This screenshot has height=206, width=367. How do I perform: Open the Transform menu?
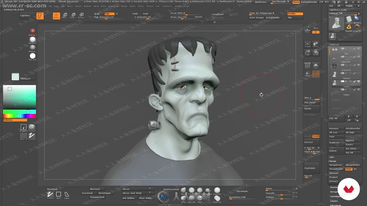coord(167,6)
